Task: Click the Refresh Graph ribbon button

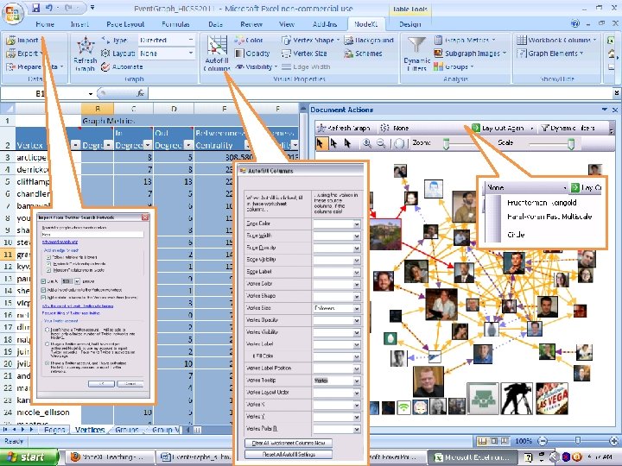Action: [x=86, y=54]
